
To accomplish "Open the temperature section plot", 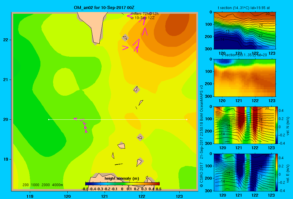I will [x=245, y=31].
